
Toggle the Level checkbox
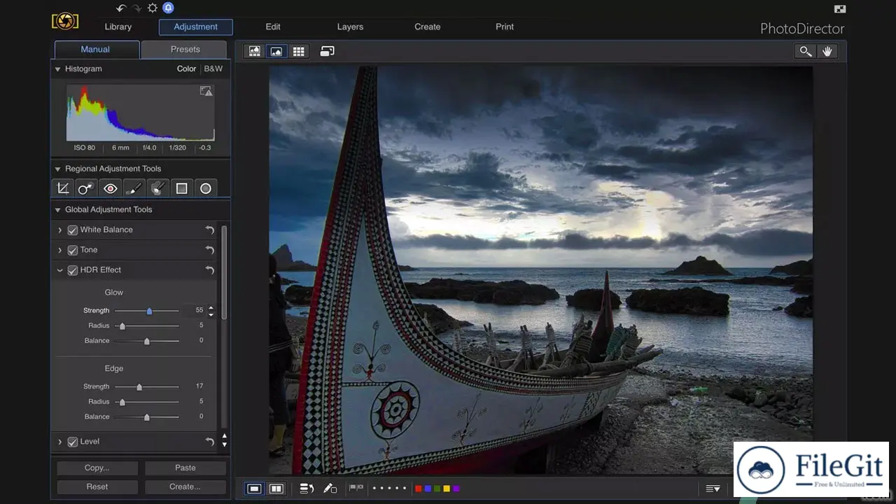click(x=72, y=442)
